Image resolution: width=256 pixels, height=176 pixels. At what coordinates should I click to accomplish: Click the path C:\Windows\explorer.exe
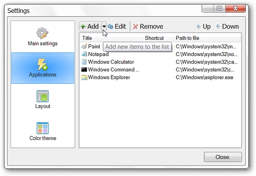(204, 77)
